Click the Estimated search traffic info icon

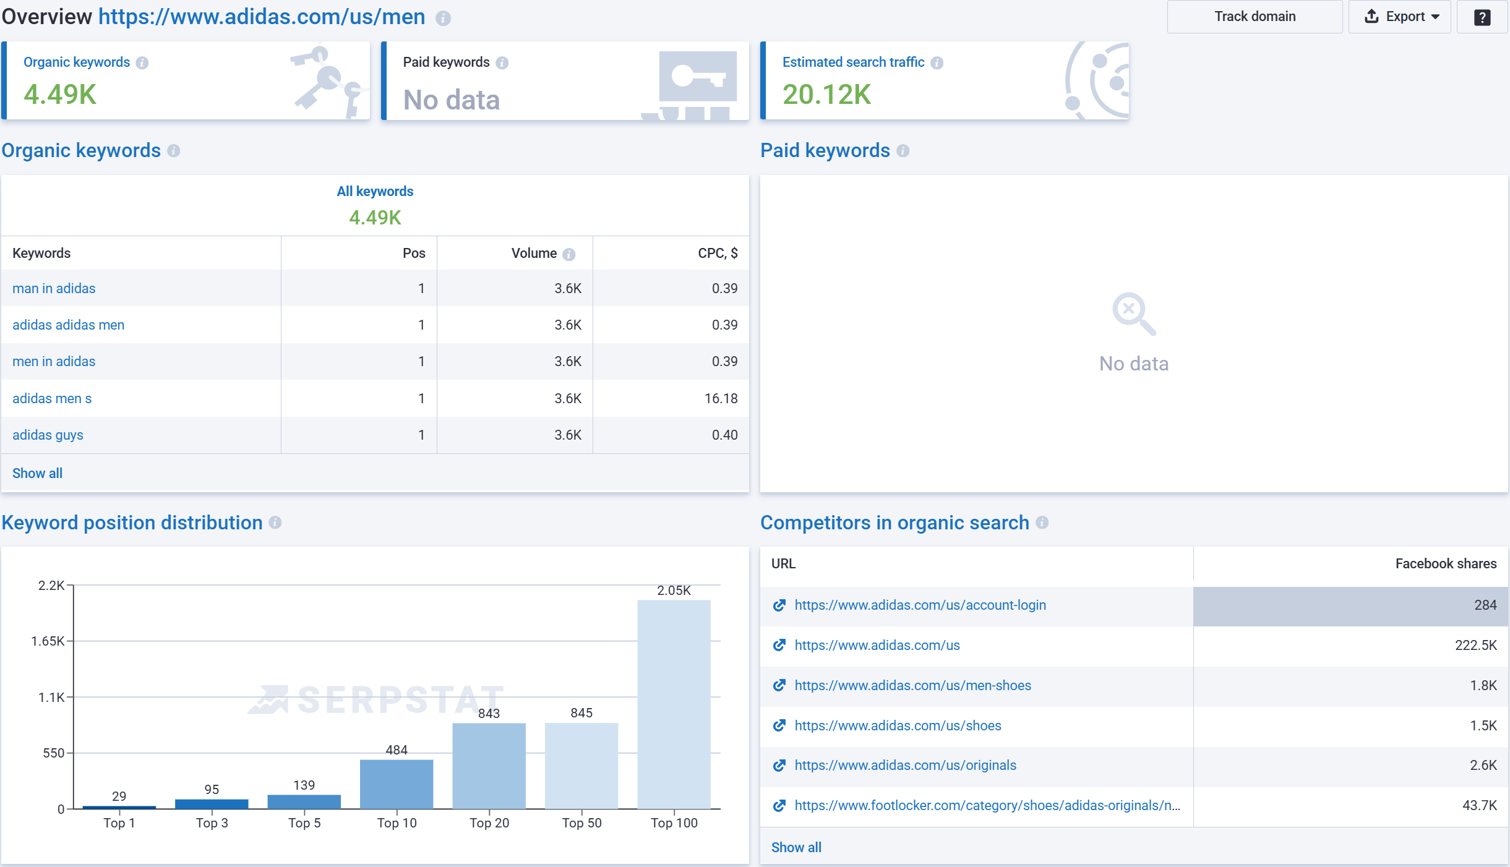[938, 62]
